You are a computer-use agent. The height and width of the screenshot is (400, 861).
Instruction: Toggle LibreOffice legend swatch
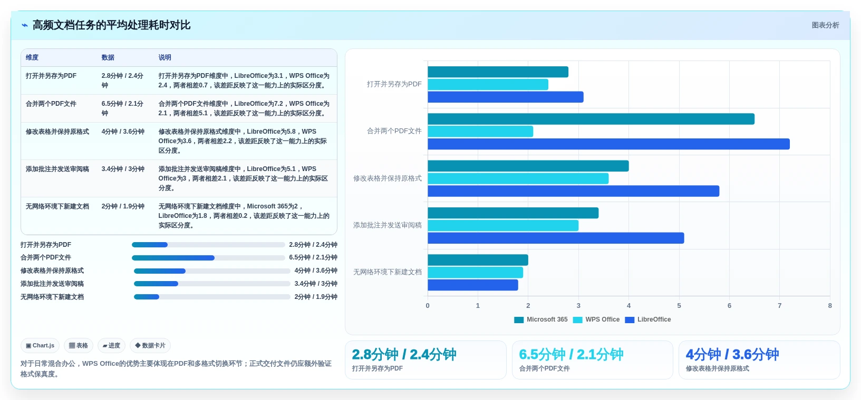(630, 319)
